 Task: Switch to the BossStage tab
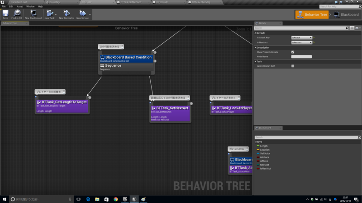61,2
